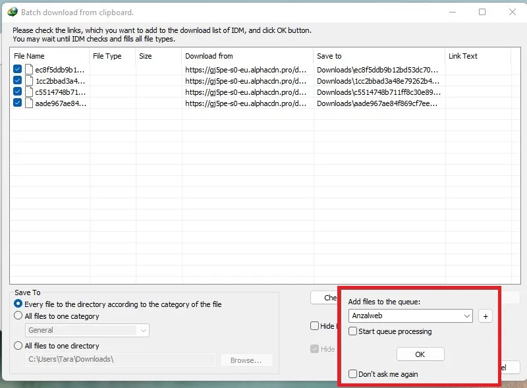Enable Start queue processing checkbox
This screenshot has width=527, height=388.
352,331
